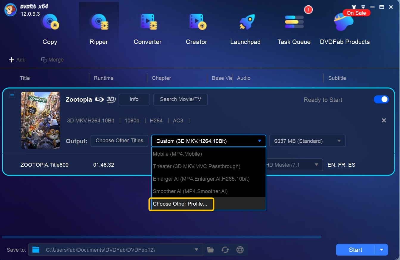Click the Choose Other Titles button
This screenshot has height=260, width=400.
pyautogui.click(x=119, y=141)
